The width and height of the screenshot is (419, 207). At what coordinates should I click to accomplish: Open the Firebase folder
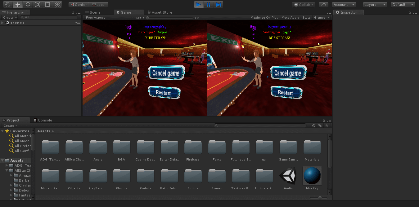click(193, 150)
